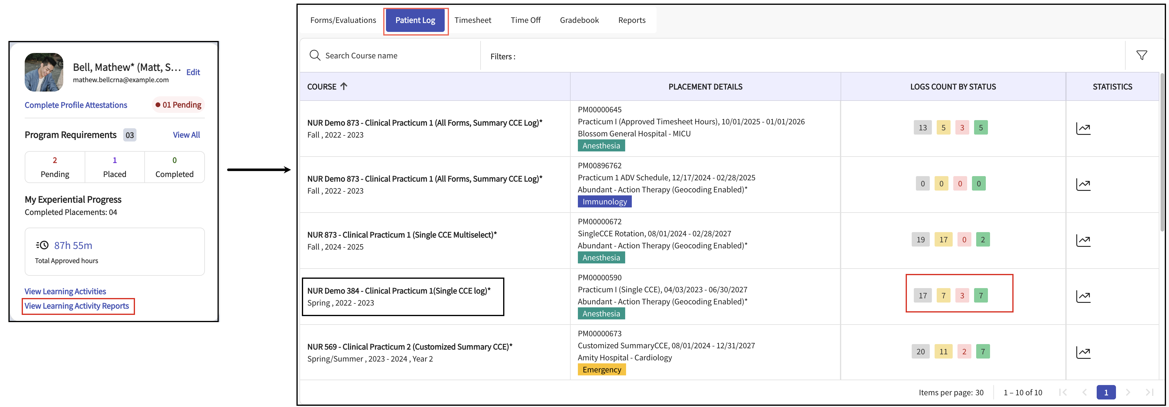Click the Search Course name field
1169x407 pixels.
399,55
